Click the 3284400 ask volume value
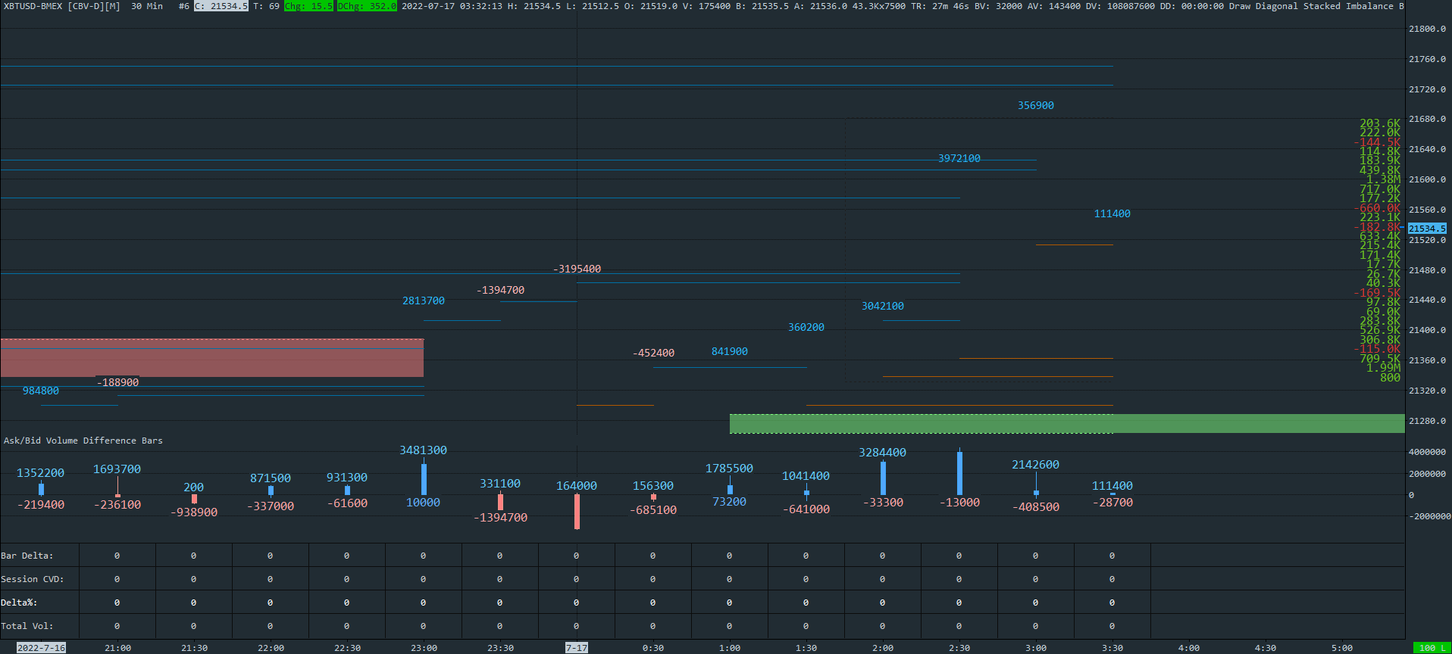1452x654 pixels. pos(882,453)
